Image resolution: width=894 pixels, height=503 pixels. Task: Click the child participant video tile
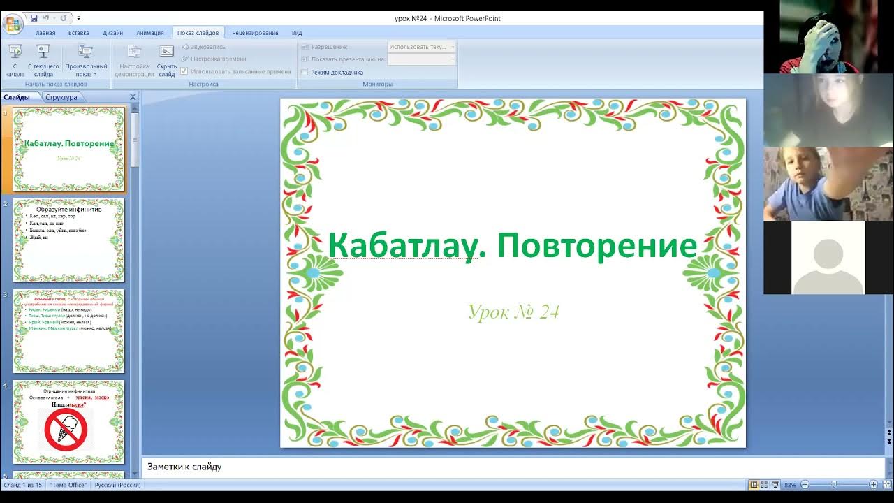[828, 184]
